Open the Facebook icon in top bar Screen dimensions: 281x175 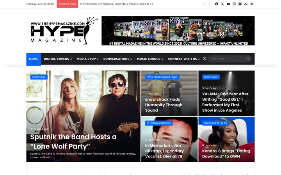217,4
